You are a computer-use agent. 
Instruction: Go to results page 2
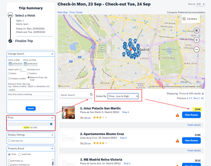(x=189, y=98)
